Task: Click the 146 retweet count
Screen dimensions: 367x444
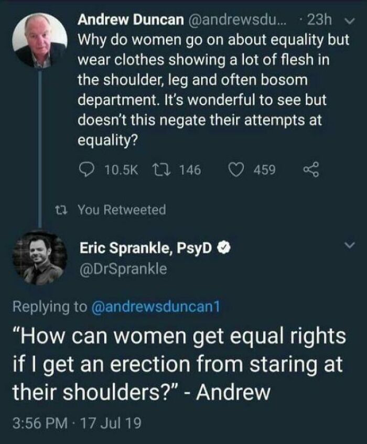Action: (190, 170)
